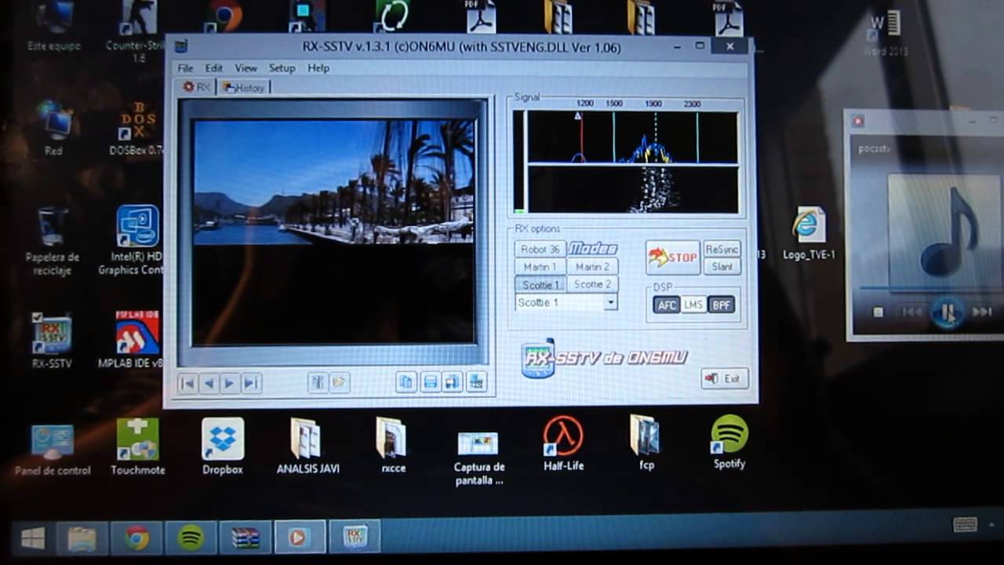Open Logo_TVE-1 desktop file
The height and width of the screenshot is (565, 1004).
[x=809, y=233]
